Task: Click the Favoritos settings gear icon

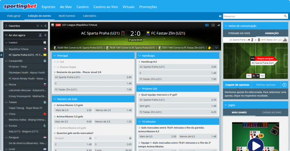Action: pos(38,26)
